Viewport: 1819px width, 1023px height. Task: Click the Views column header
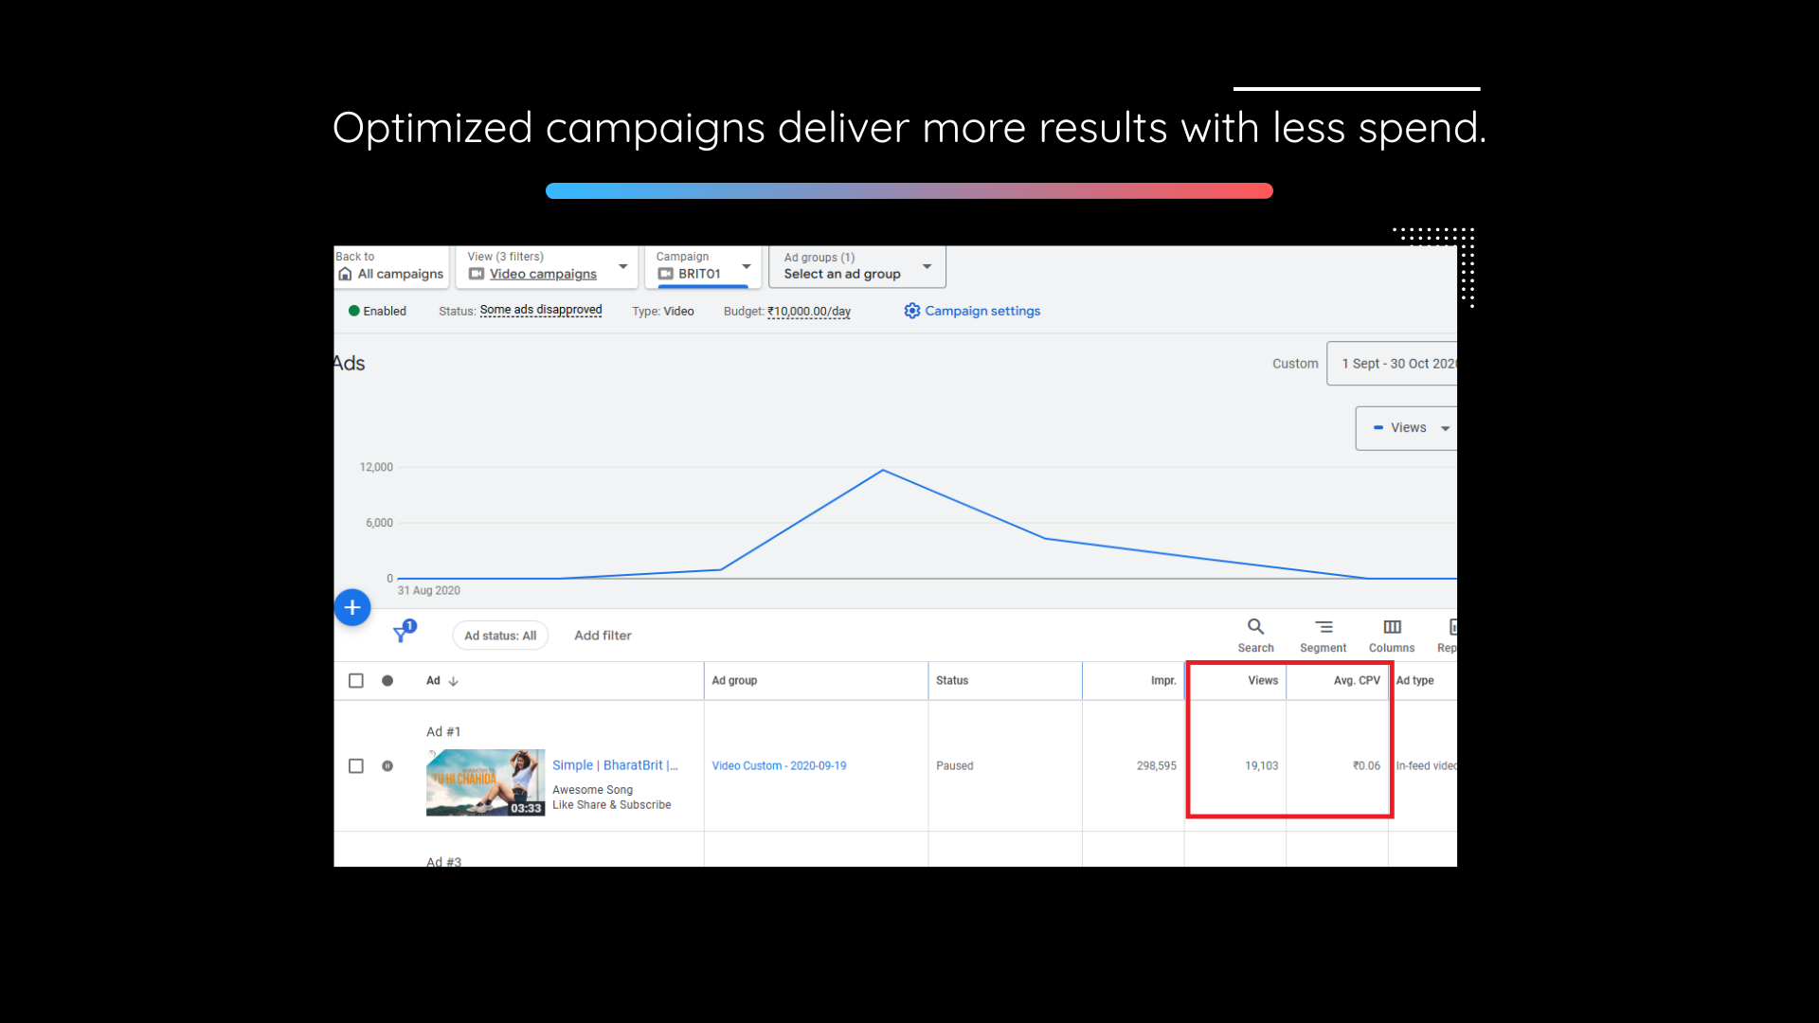1262,681
